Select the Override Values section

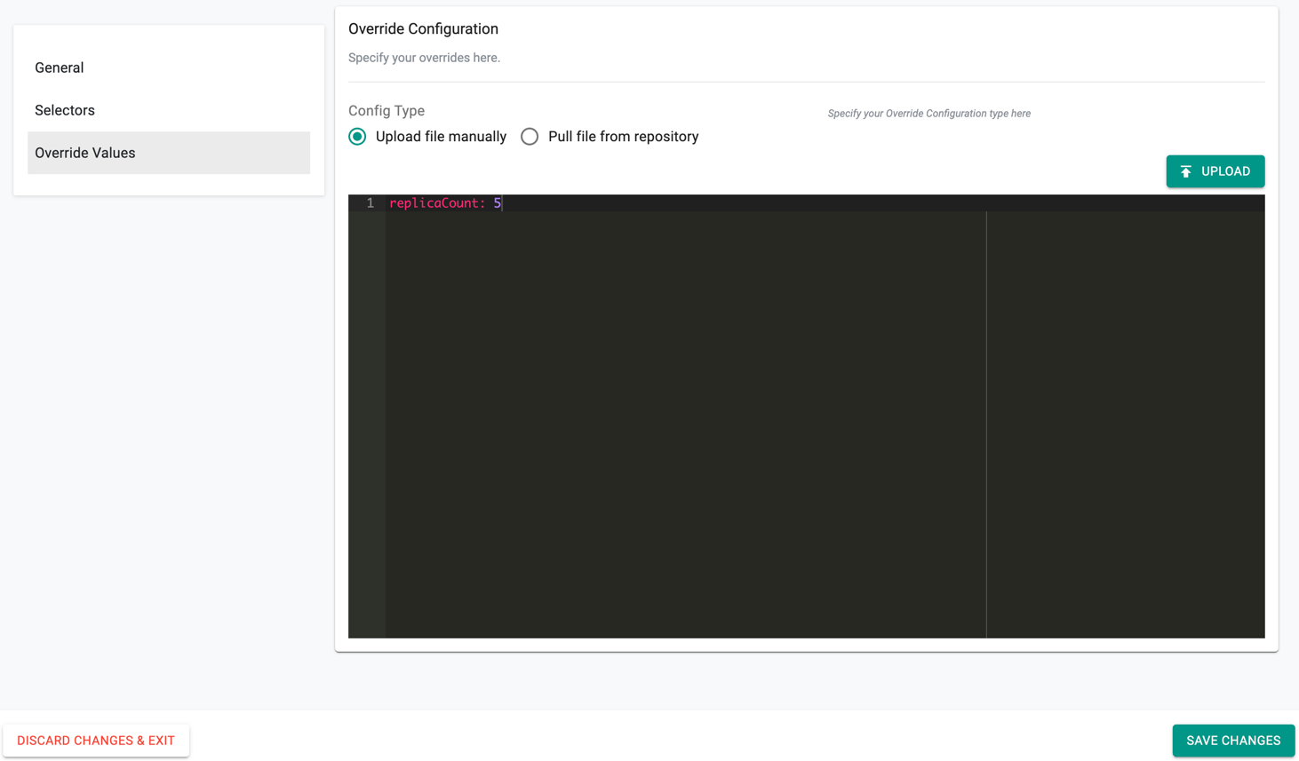169,153
